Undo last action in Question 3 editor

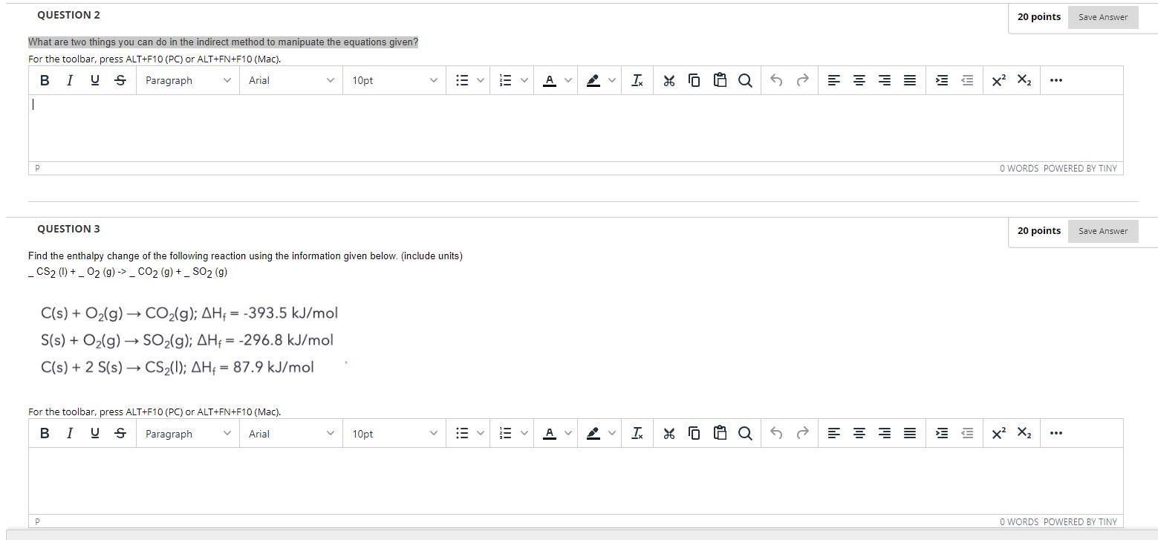(776, 433)
